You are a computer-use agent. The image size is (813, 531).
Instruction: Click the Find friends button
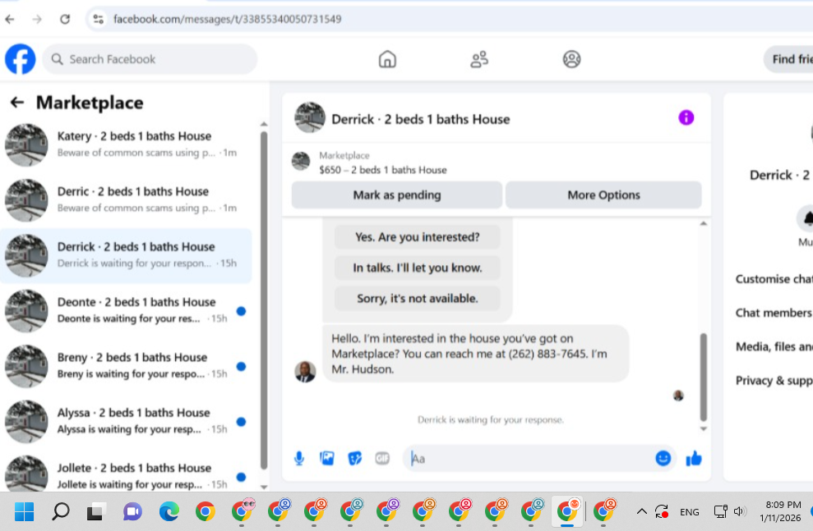pyautogui.click(x=788, y=59)
